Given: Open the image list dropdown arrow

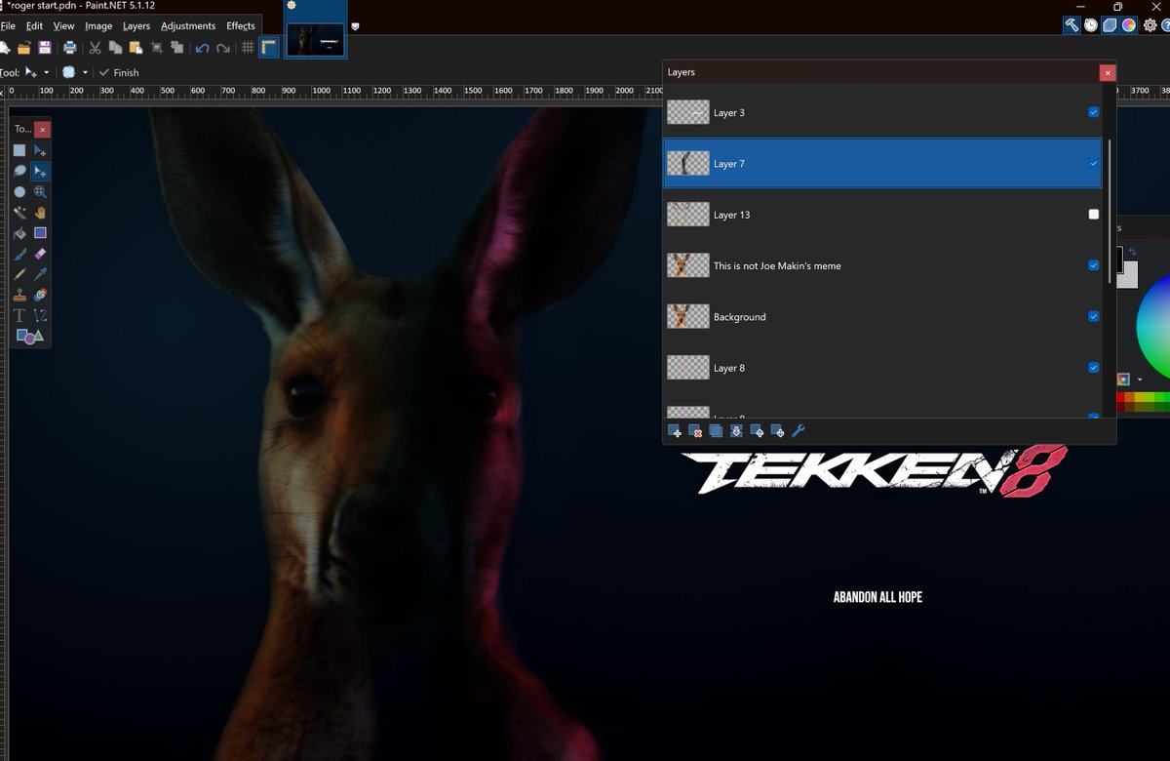Looking at the screenshot, I should [355, 26].
